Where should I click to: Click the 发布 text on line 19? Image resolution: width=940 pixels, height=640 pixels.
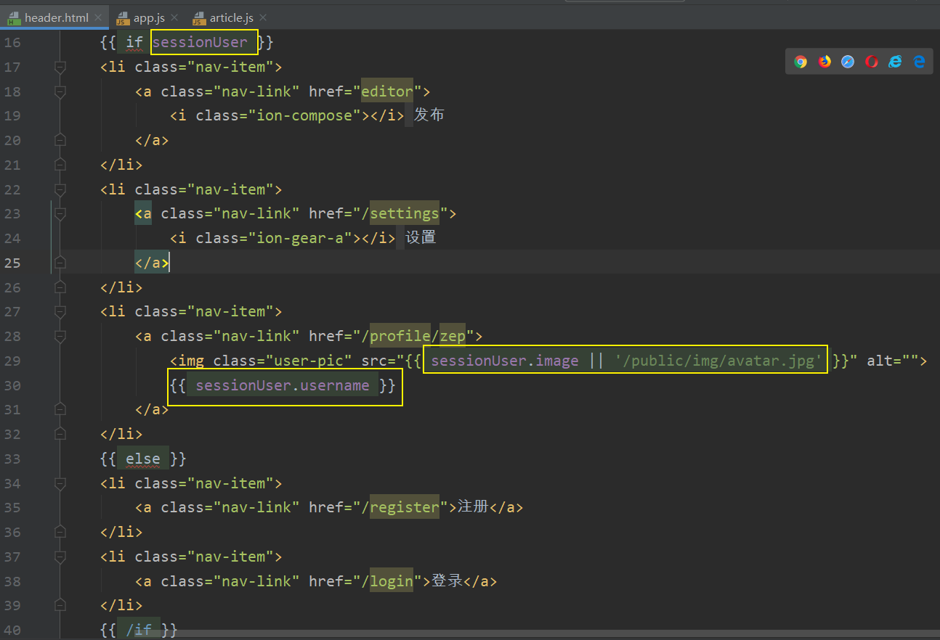[x=429, y=115]
